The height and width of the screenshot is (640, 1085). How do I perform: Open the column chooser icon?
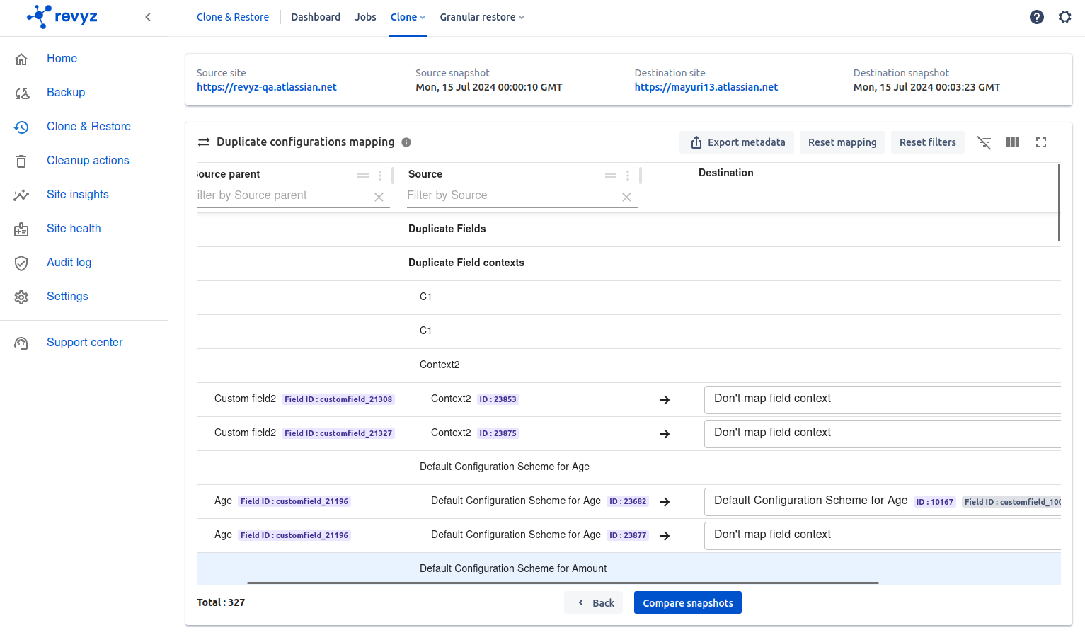(x=1013, y=142)
